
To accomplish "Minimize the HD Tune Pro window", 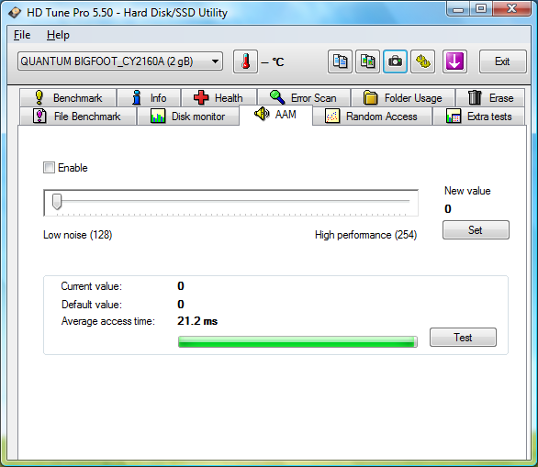I will coord(458,8).
